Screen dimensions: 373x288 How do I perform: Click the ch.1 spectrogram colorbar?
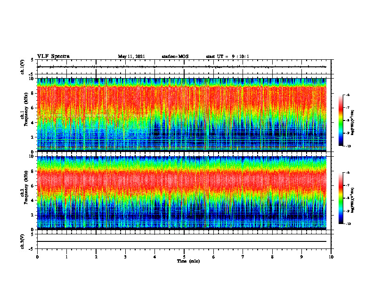click(x=341, y=120)
